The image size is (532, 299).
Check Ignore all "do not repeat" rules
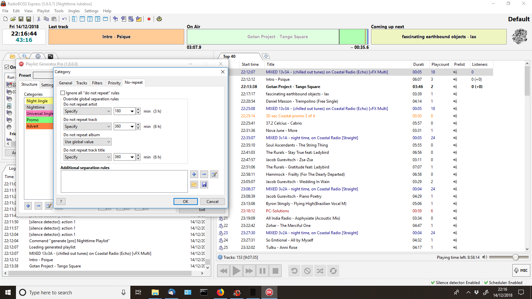(63, 93)
